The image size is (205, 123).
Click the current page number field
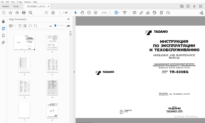click(60, 13)
